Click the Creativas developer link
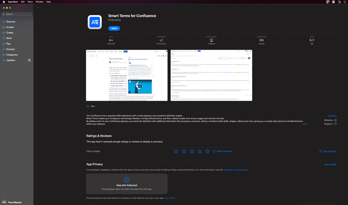This screenshot has width=348, height=205. (332, 116)
